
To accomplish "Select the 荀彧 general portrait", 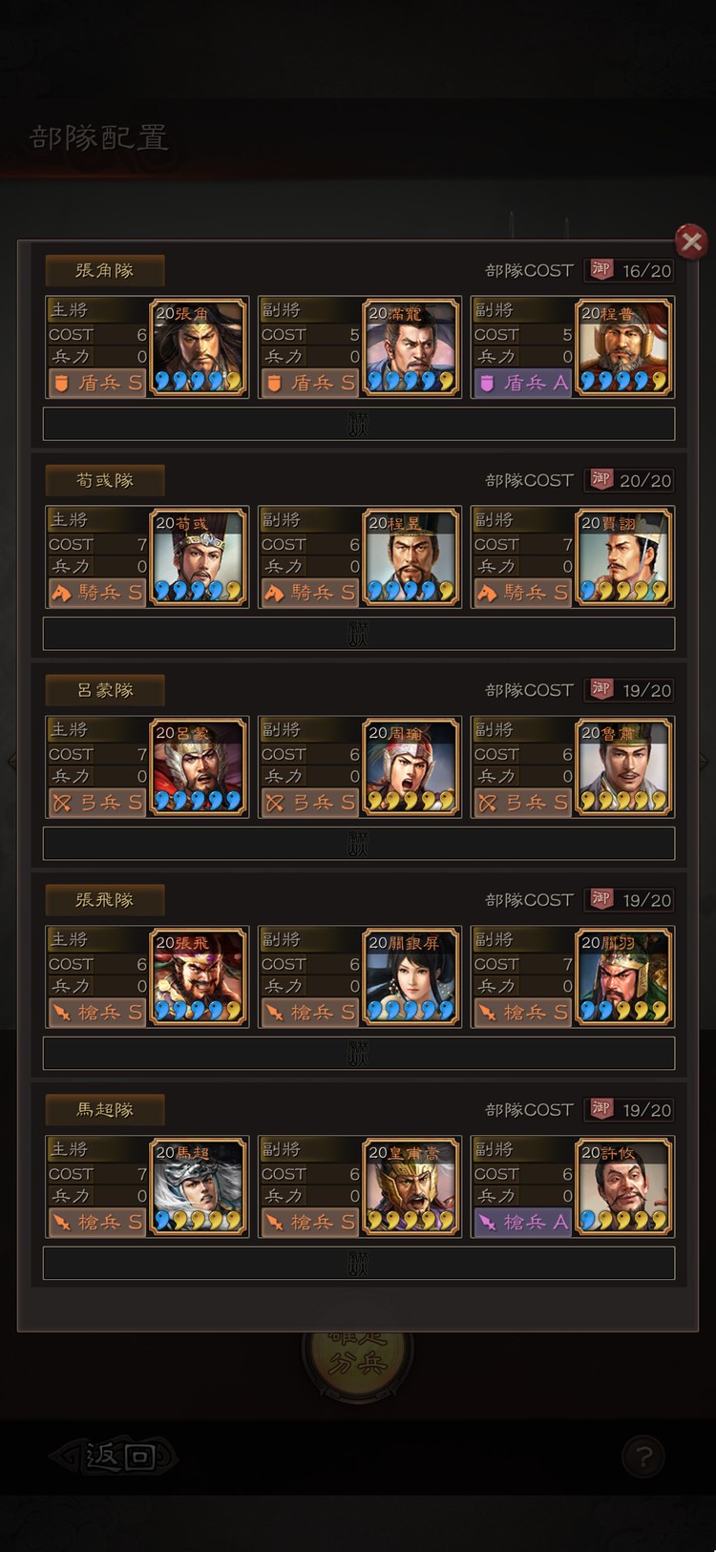I will 199,557.
